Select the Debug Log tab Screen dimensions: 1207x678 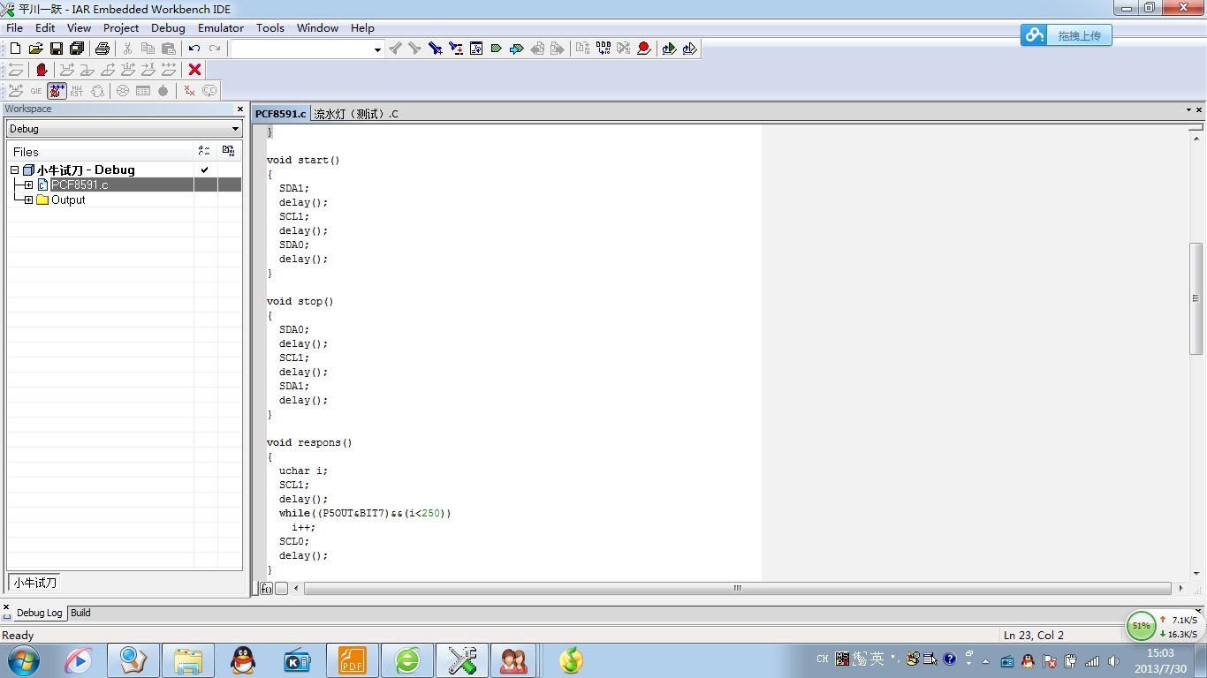(x=40, y=613)
